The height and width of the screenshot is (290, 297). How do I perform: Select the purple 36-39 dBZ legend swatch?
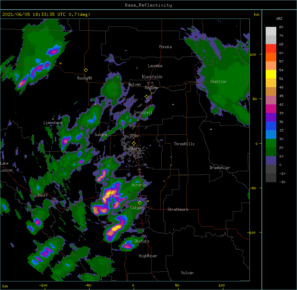point(271,117)
